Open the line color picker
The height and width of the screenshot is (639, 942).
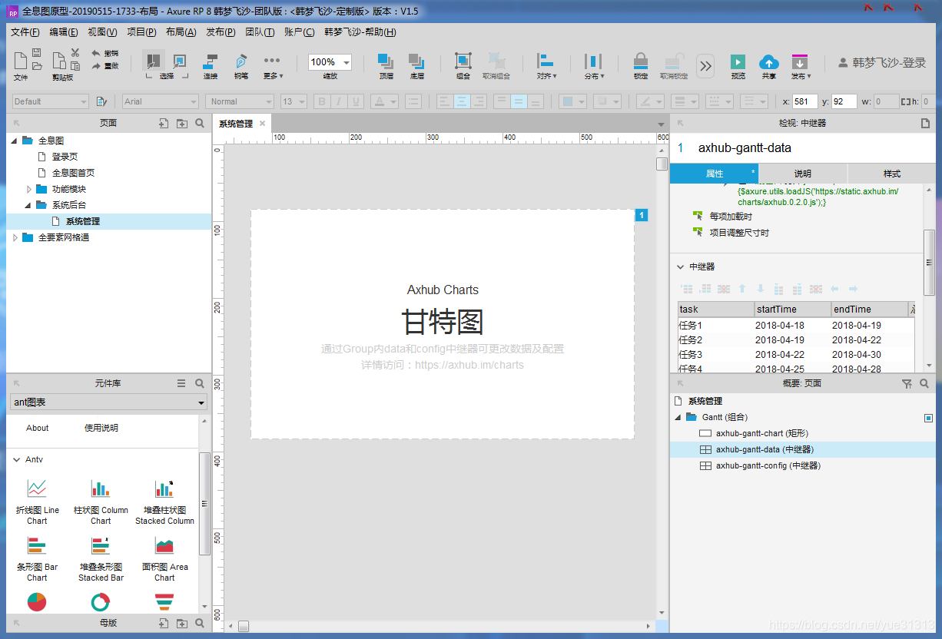click(x=650, y=101)
